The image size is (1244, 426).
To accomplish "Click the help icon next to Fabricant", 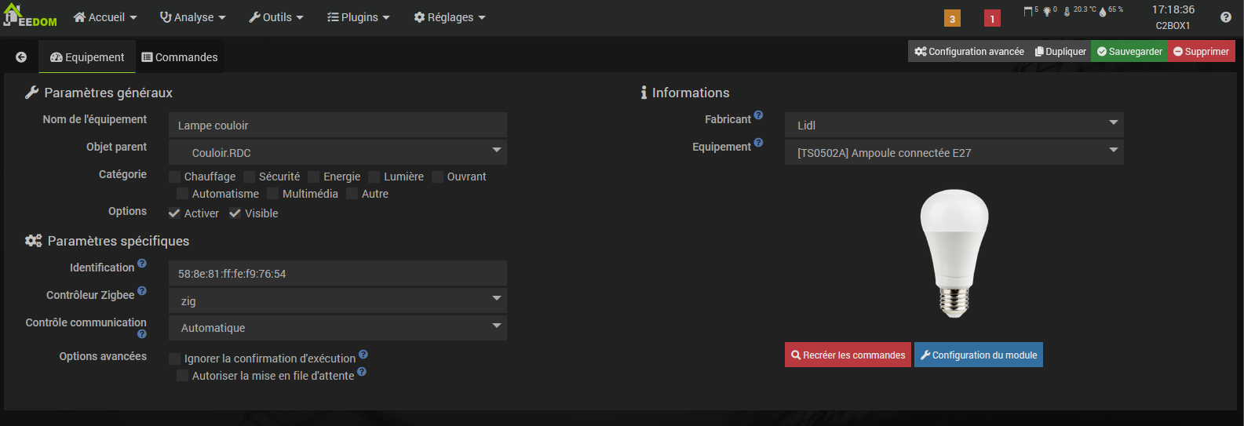I will click(x=758, y=115).
